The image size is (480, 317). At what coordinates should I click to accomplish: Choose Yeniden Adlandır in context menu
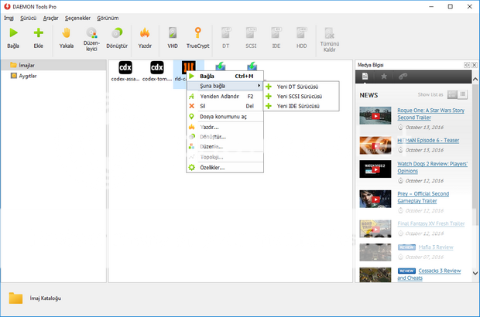pos(225,97)
